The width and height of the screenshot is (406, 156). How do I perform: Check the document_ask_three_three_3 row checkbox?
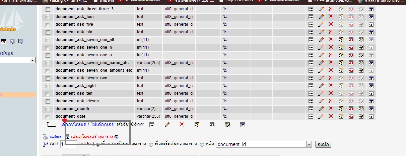pos(48,9)
